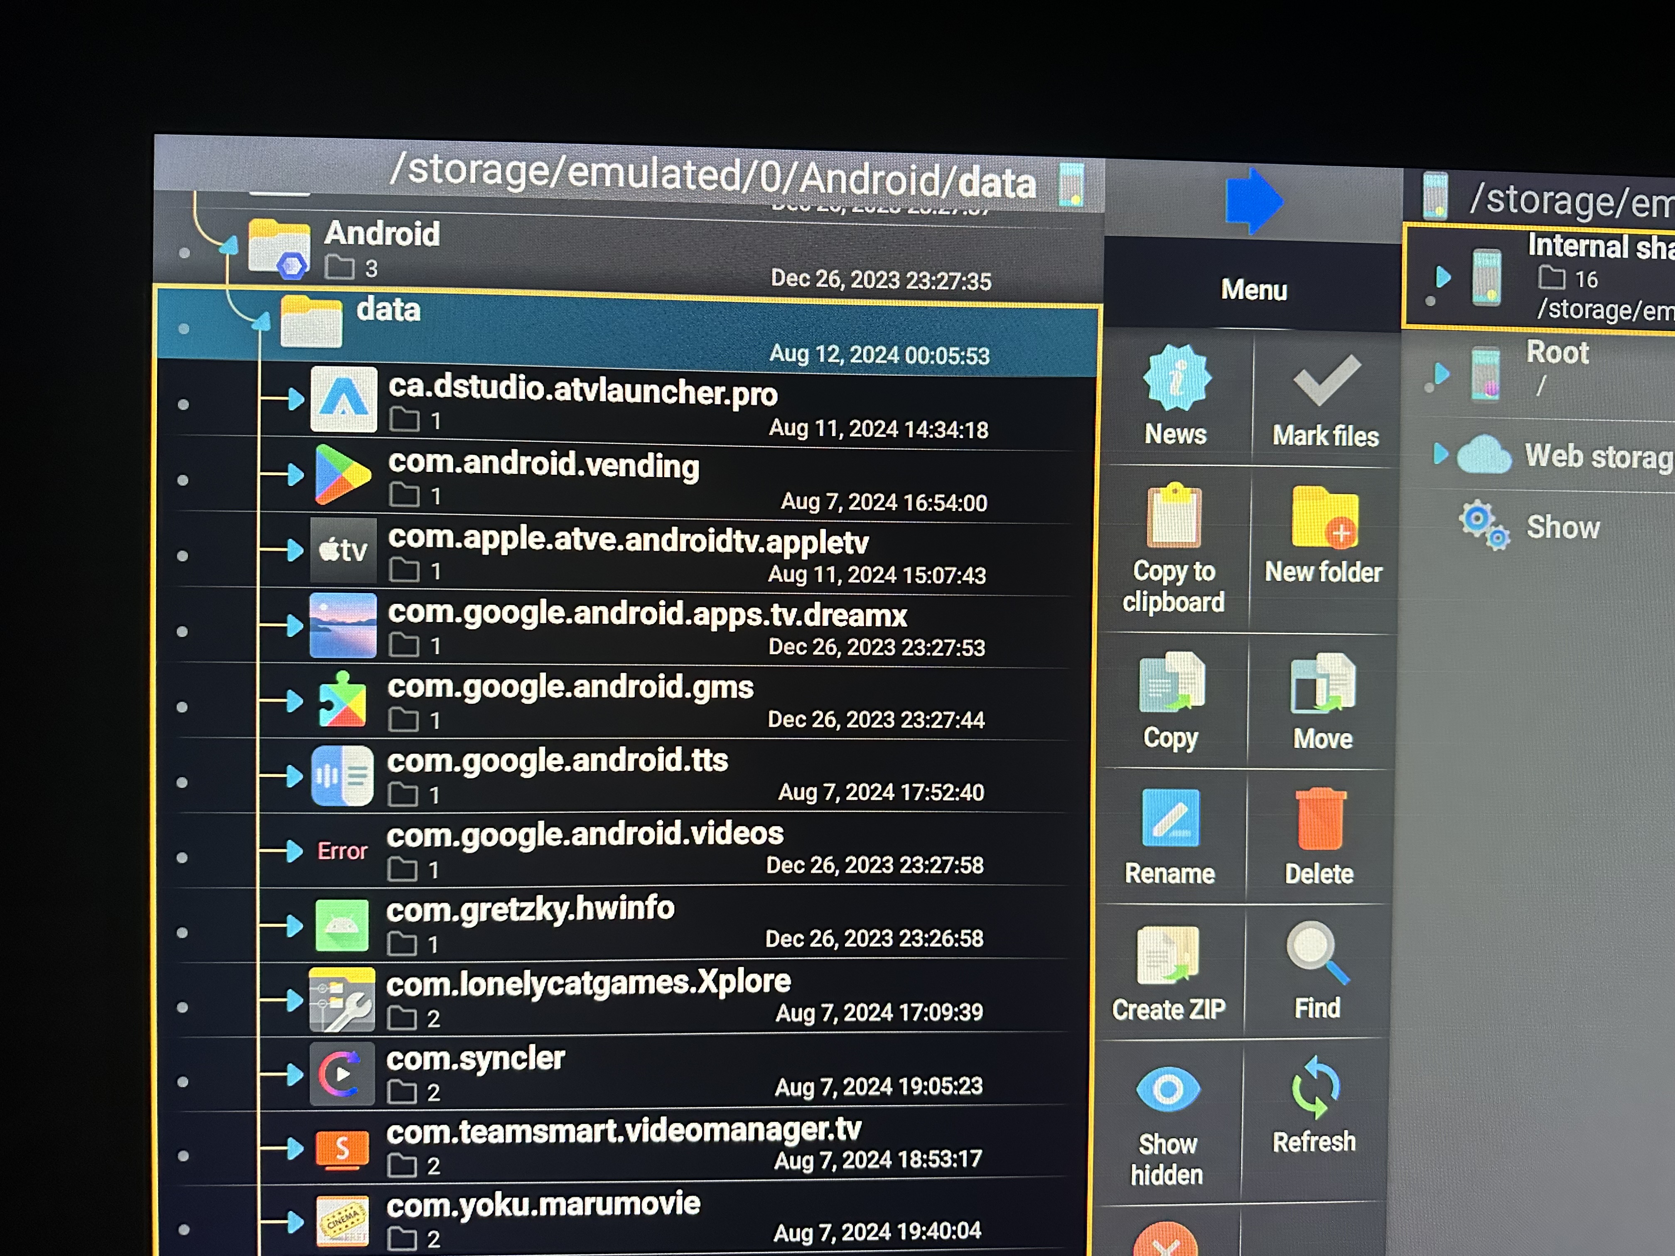This screenshot has width=1675, height=1256.
Task: Click the red Error placeholder for com.google.android.videos
Action: coord(342,851)
